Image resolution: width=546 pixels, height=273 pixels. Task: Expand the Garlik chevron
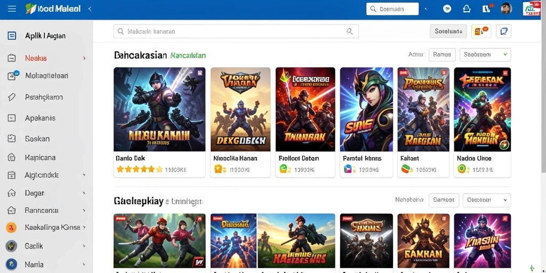pos(84,246)
